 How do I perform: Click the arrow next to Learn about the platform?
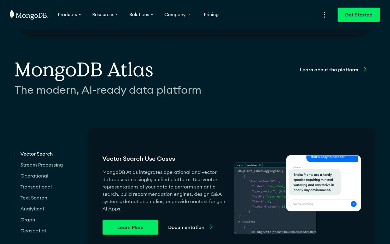[x=365, y=70]
